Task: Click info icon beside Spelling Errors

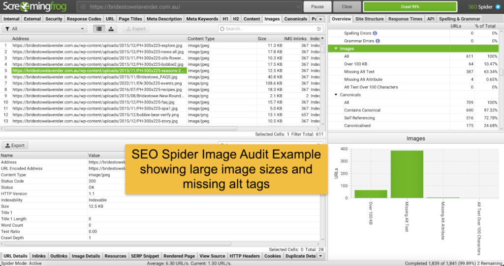Action: pos(375,33)
